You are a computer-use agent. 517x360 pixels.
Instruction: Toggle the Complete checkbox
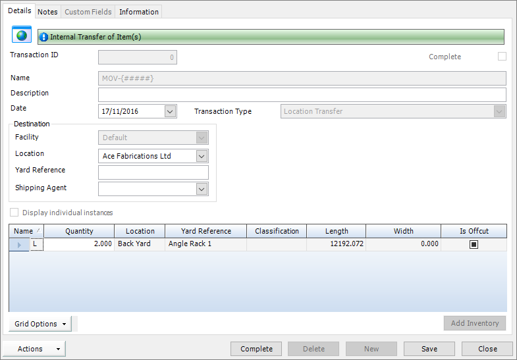point(502,57)
